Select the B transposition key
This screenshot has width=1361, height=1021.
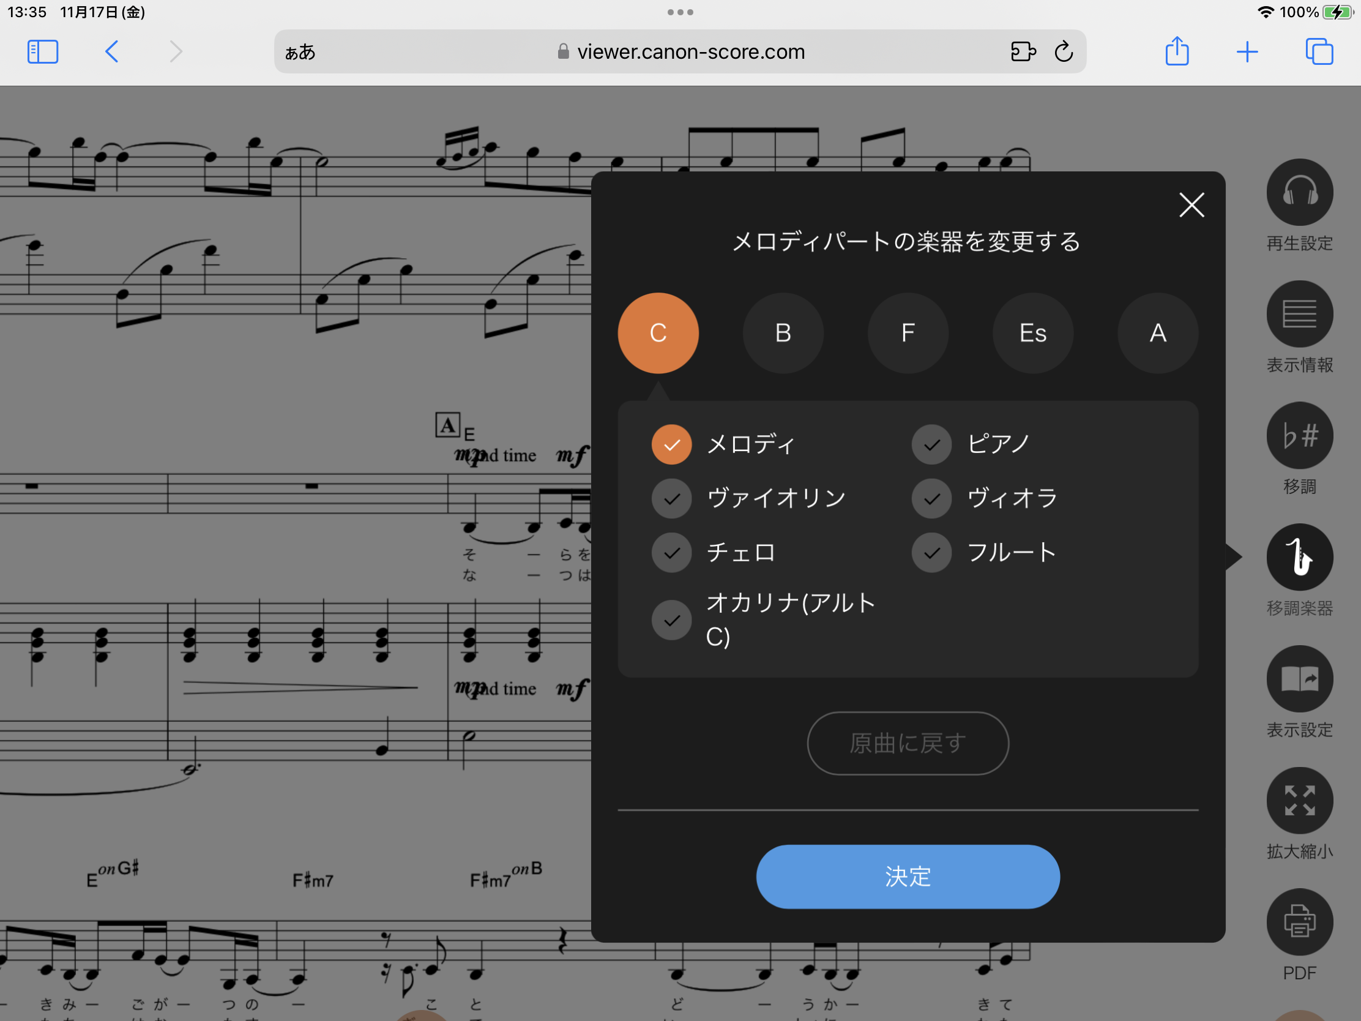(783, 333)
